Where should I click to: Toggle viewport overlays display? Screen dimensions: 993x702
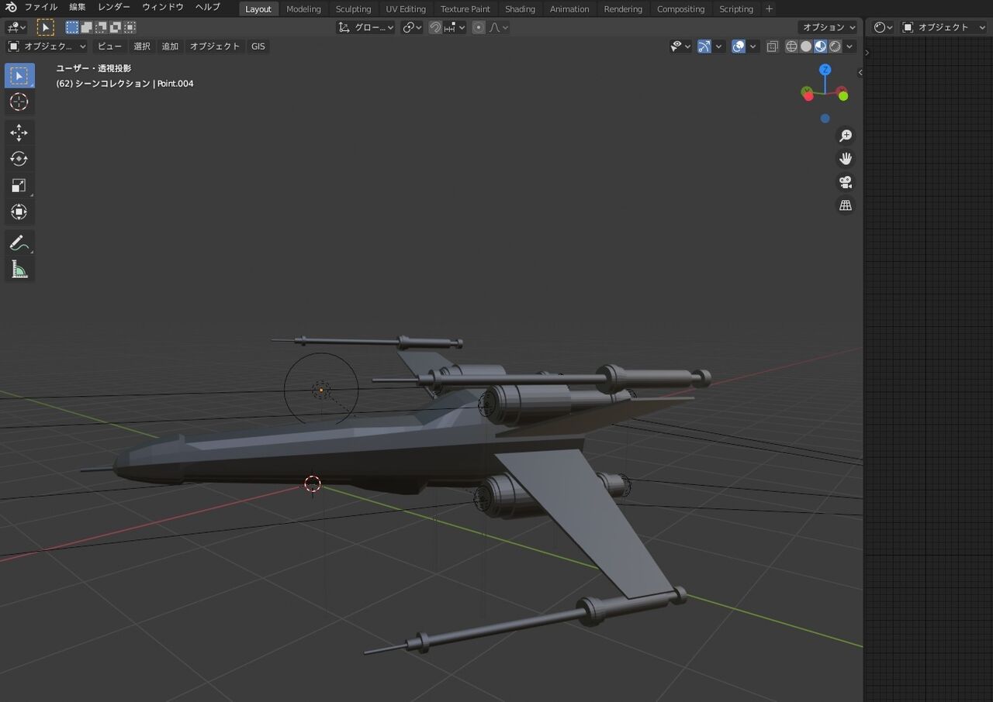tap(739, 46)
